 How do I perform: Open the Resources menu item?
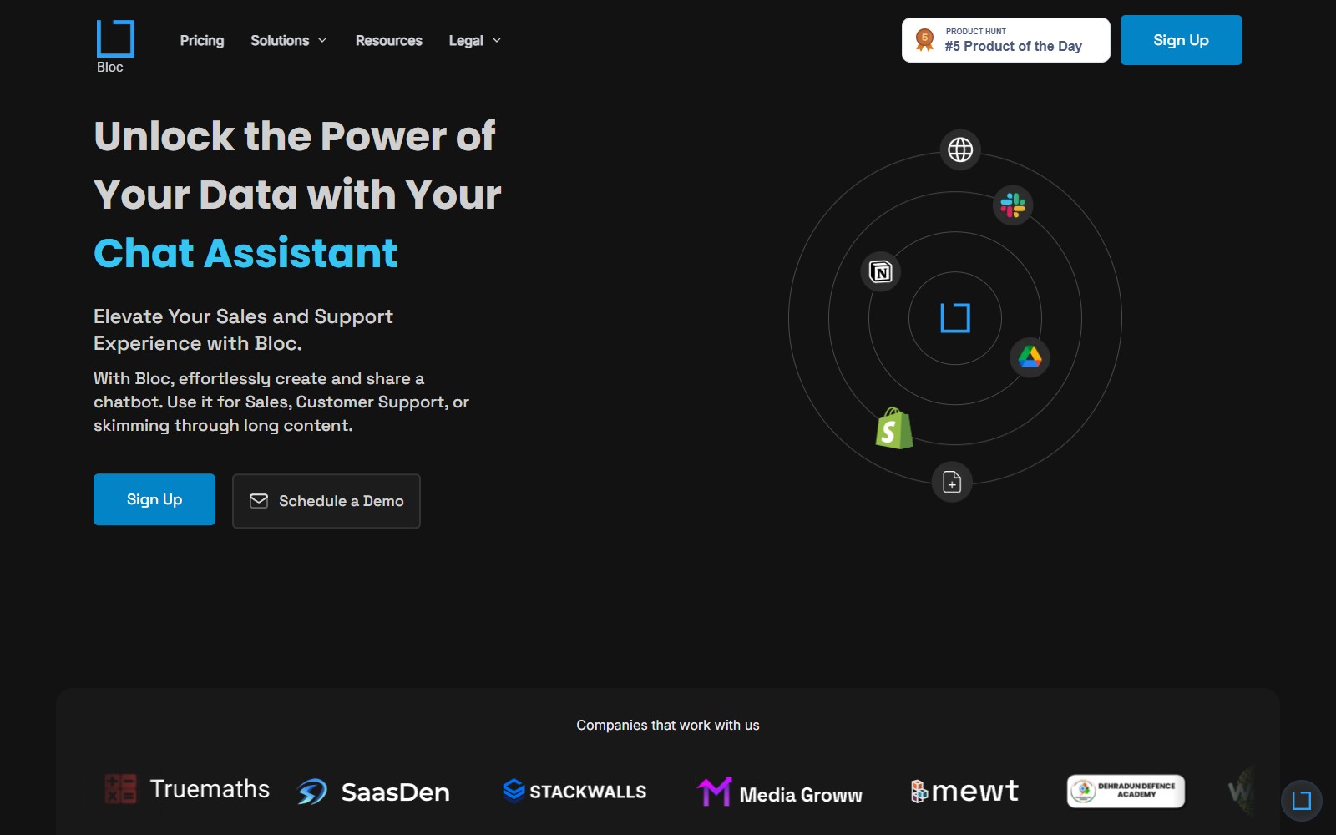pos(389,40)
